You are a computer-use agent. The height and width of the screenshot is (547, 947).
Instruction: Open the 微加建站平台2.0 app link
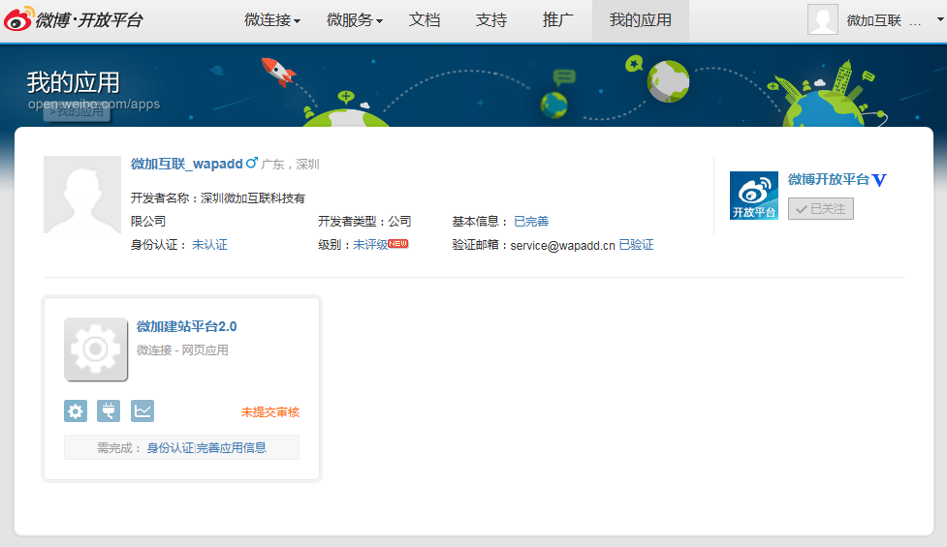point(186,327)
